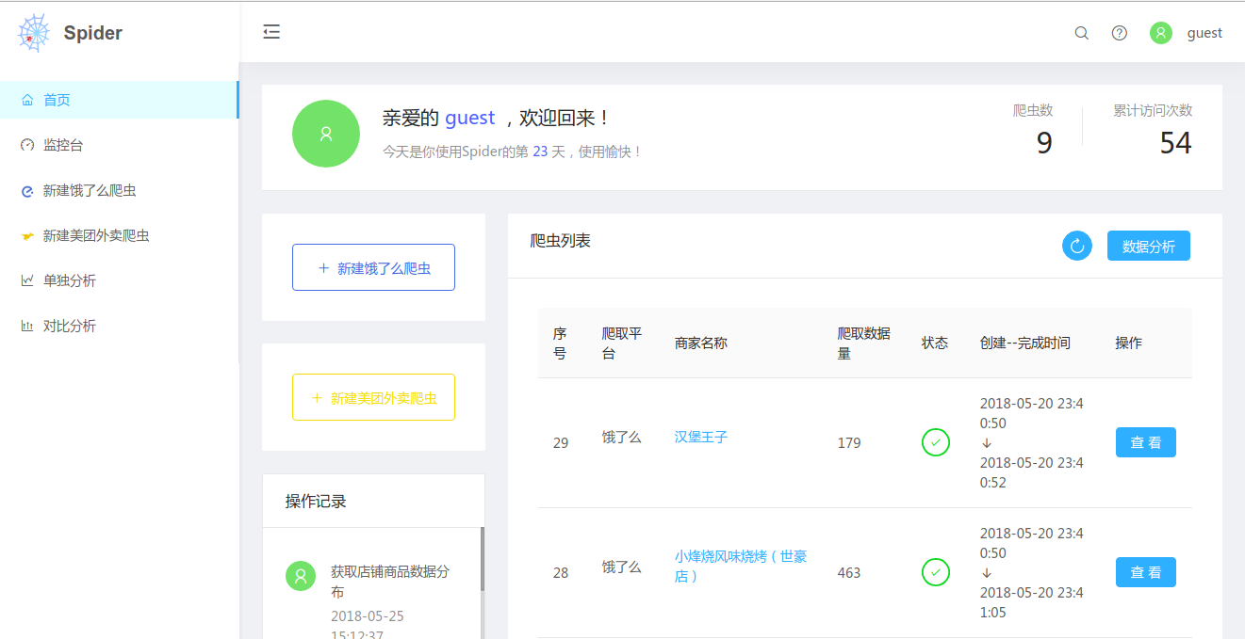Click the refresh icon in 爬虫列表 panel
Screen dimensions: 1245x639
click(x=1076, y=245)
